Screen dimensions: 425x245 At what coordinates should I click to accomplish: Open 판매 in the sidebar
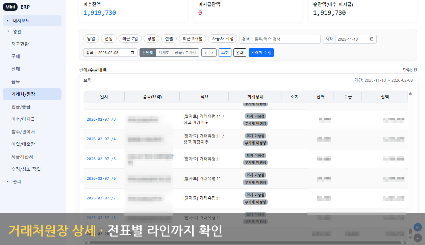tap(32, 69)
